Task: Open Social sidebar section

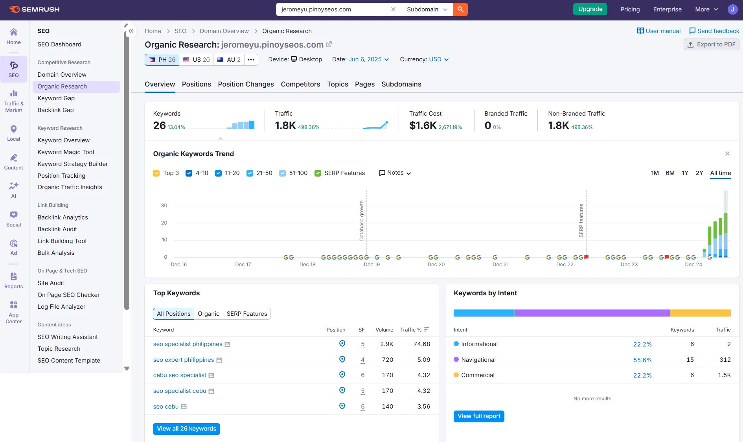Action: point(13,219)
